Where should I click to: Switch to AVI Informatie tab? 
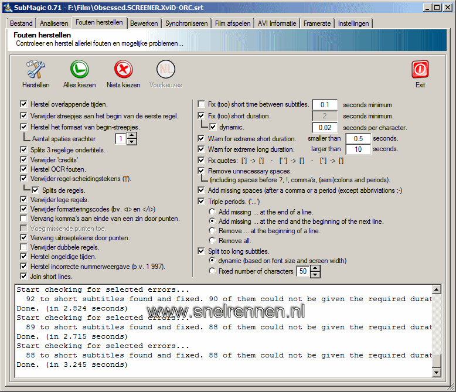tap(277, 23)
